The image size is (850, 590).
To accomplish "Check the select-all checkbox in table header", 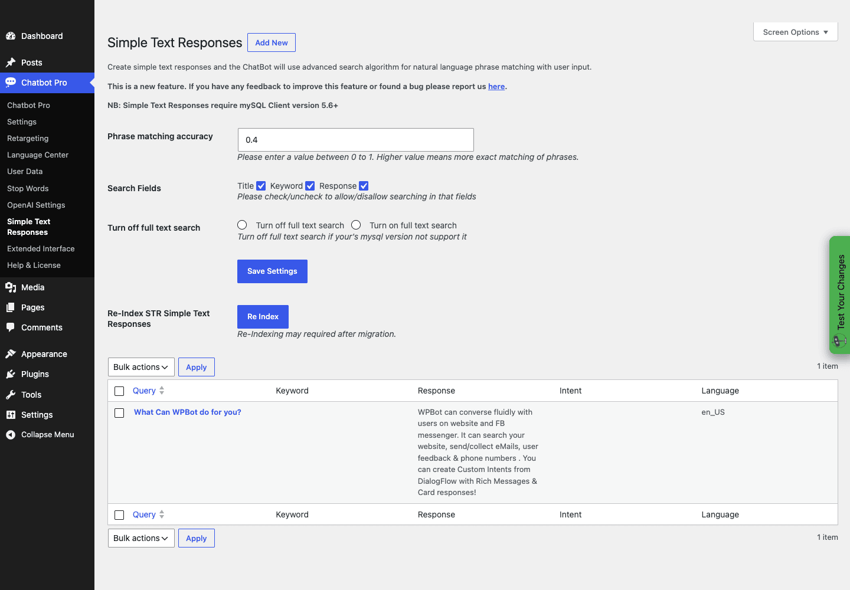I will pos(119,391).
